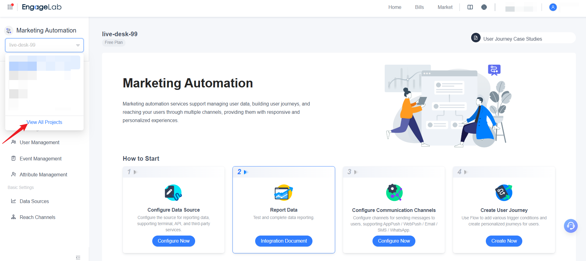Click the Integration Document button
Image resolution: width=586 pixels, height=261 pixels.
pos(284,241)
